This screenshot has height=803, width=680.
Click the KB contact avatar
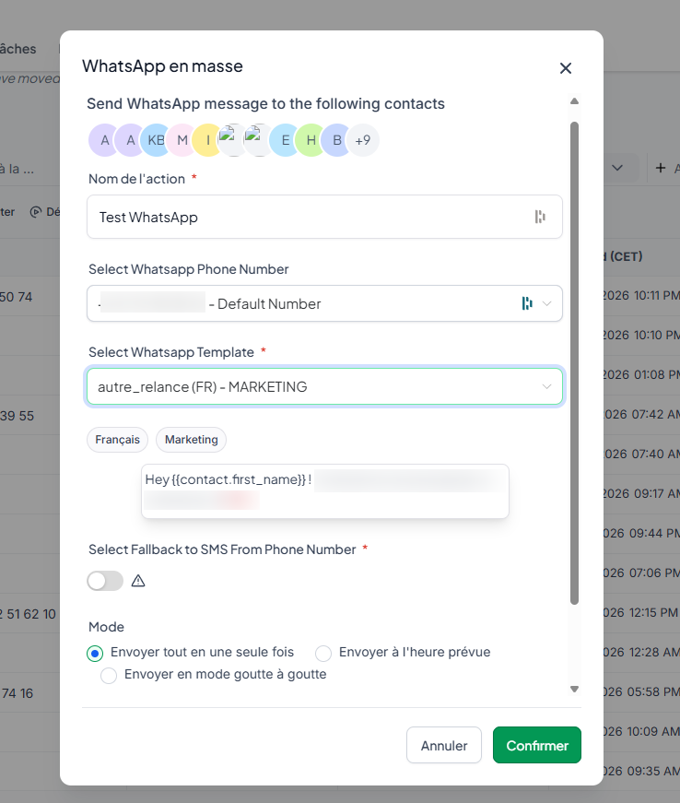[156, 140]
